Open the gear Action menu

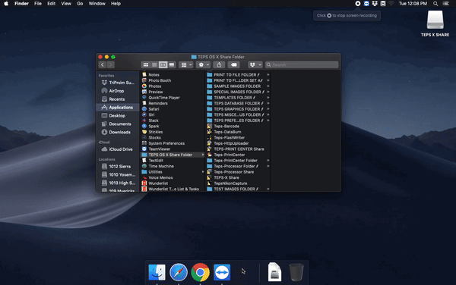pyautogui.click(x=203, y=64)
